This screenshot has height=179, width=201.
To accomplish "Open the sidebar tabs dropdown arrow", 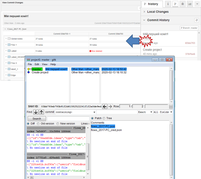I will pyautogui.click(x=197, y=4).
